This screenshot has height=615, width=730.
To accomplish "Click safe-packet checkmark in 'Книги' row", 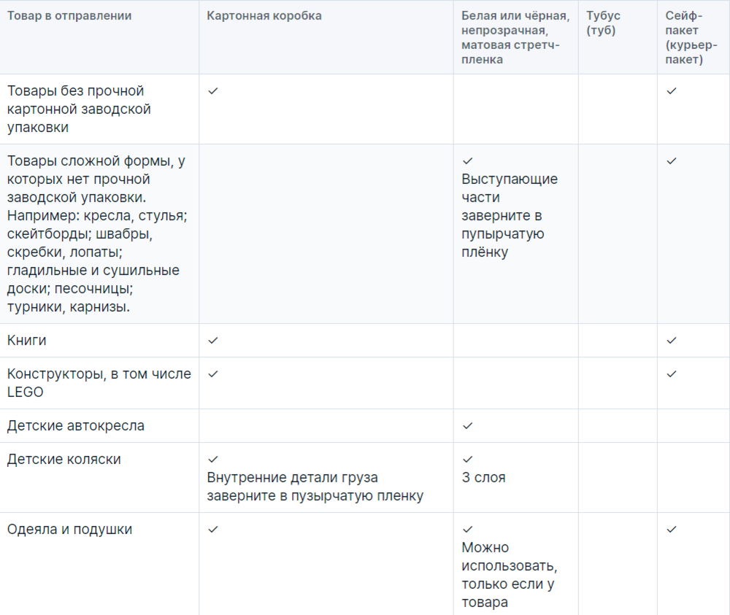I will [x=672, y=341].
